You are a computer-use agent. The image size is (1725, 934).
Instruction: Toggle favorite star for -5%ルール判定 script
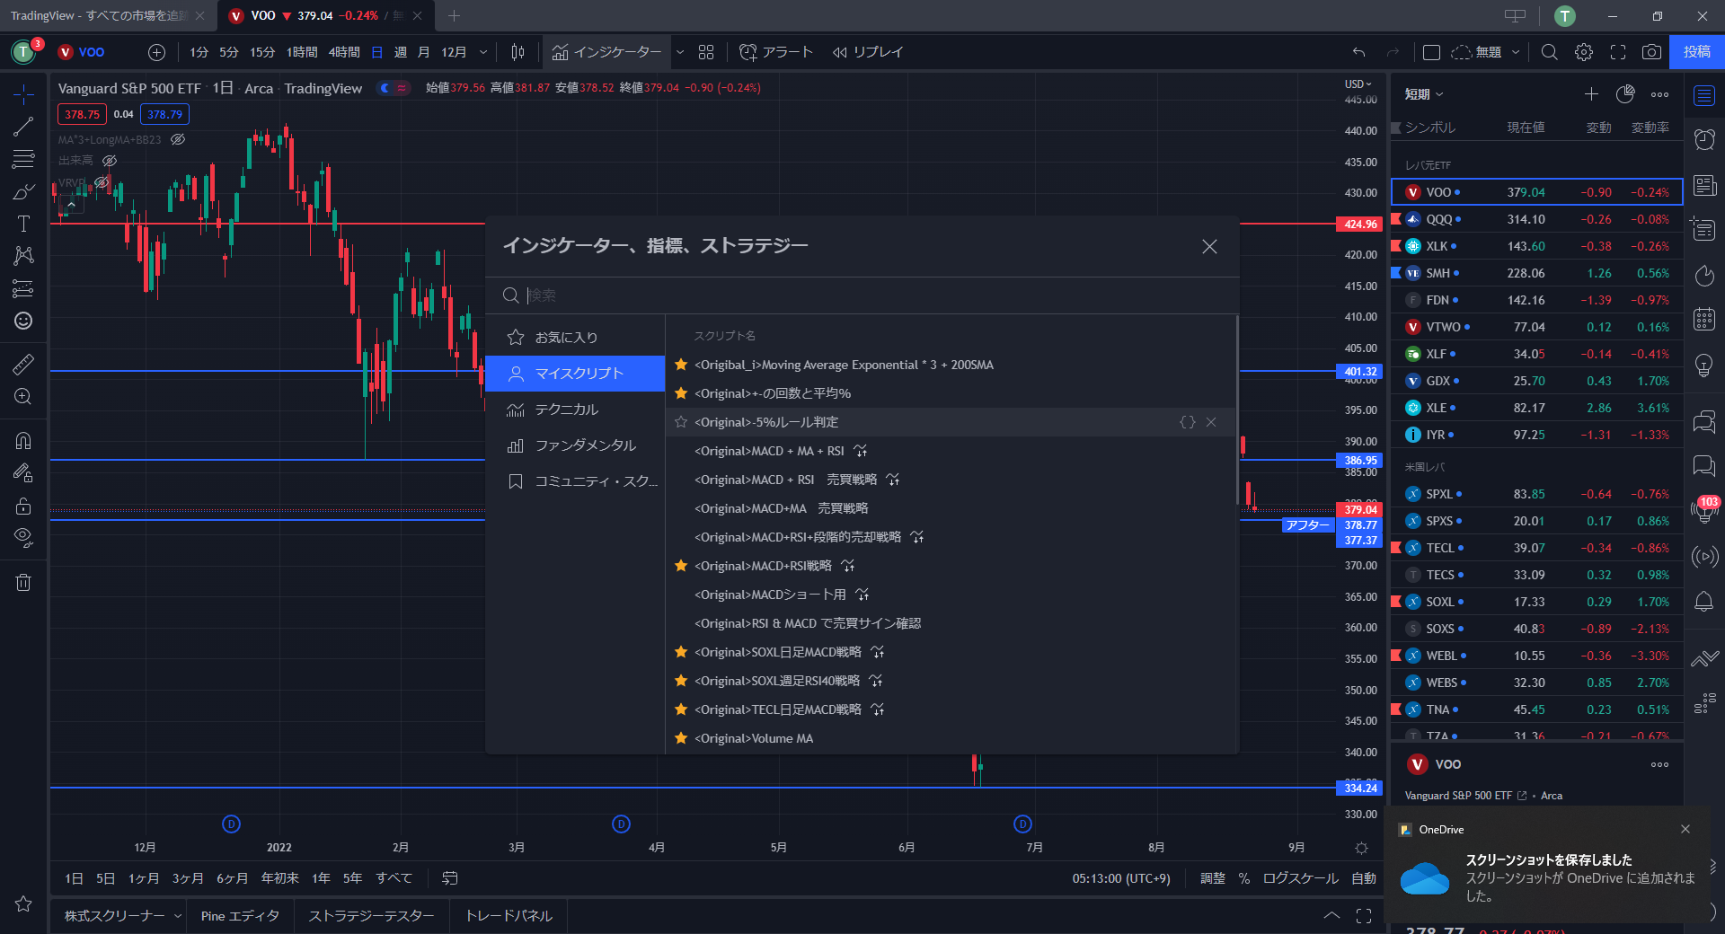click(681, 422)
